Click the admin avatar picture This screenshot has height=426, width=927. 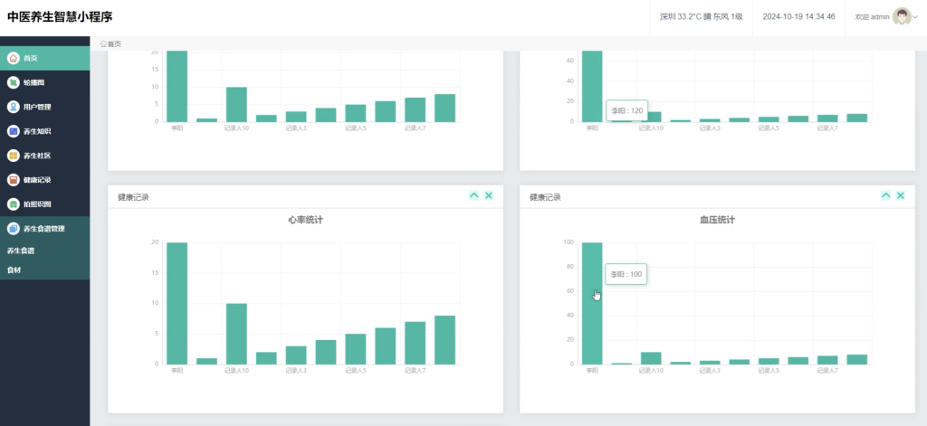(902, 16)
